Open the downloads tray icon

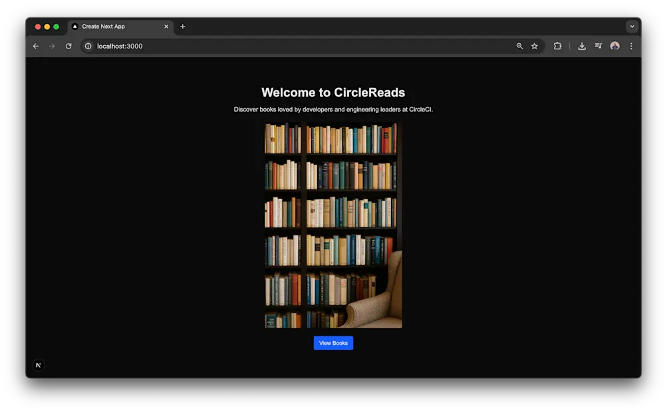[581, 46]
